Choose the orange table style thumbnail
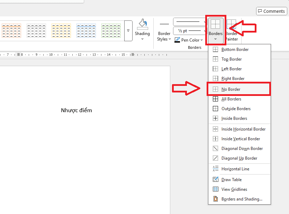This screenshot has width=289, height=214. tap(11, 30)
